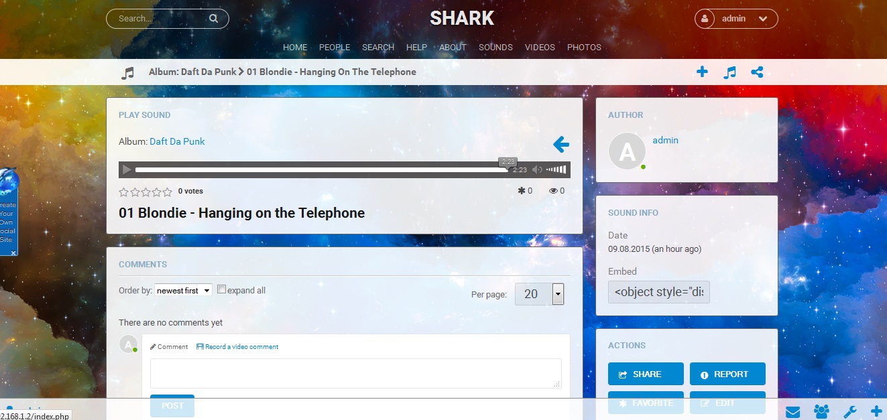Open the wrench tool icon in the bottom bar
The width and height of the screenshot is (887, 420).
(x=849, y=411)
